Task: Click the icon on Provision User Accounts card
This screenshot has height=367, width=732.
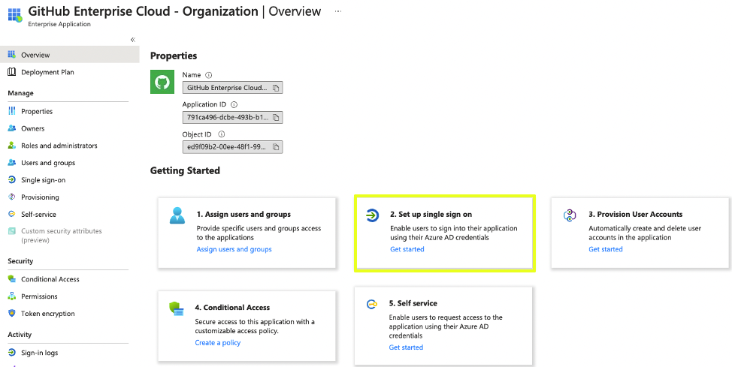Action: [570, 215]
